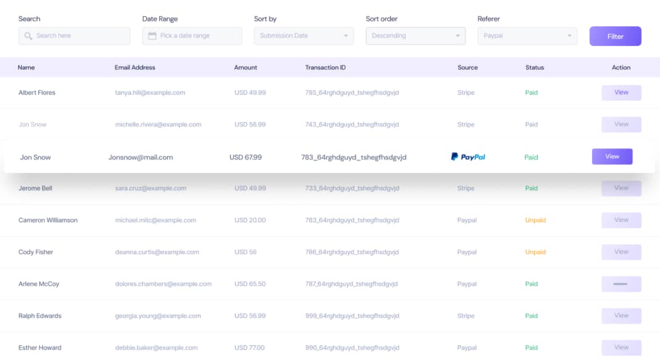The height and width of the screenshot is (358, 660).
Task: Click View for Albert Flores
Action: (x=621, y=92)
